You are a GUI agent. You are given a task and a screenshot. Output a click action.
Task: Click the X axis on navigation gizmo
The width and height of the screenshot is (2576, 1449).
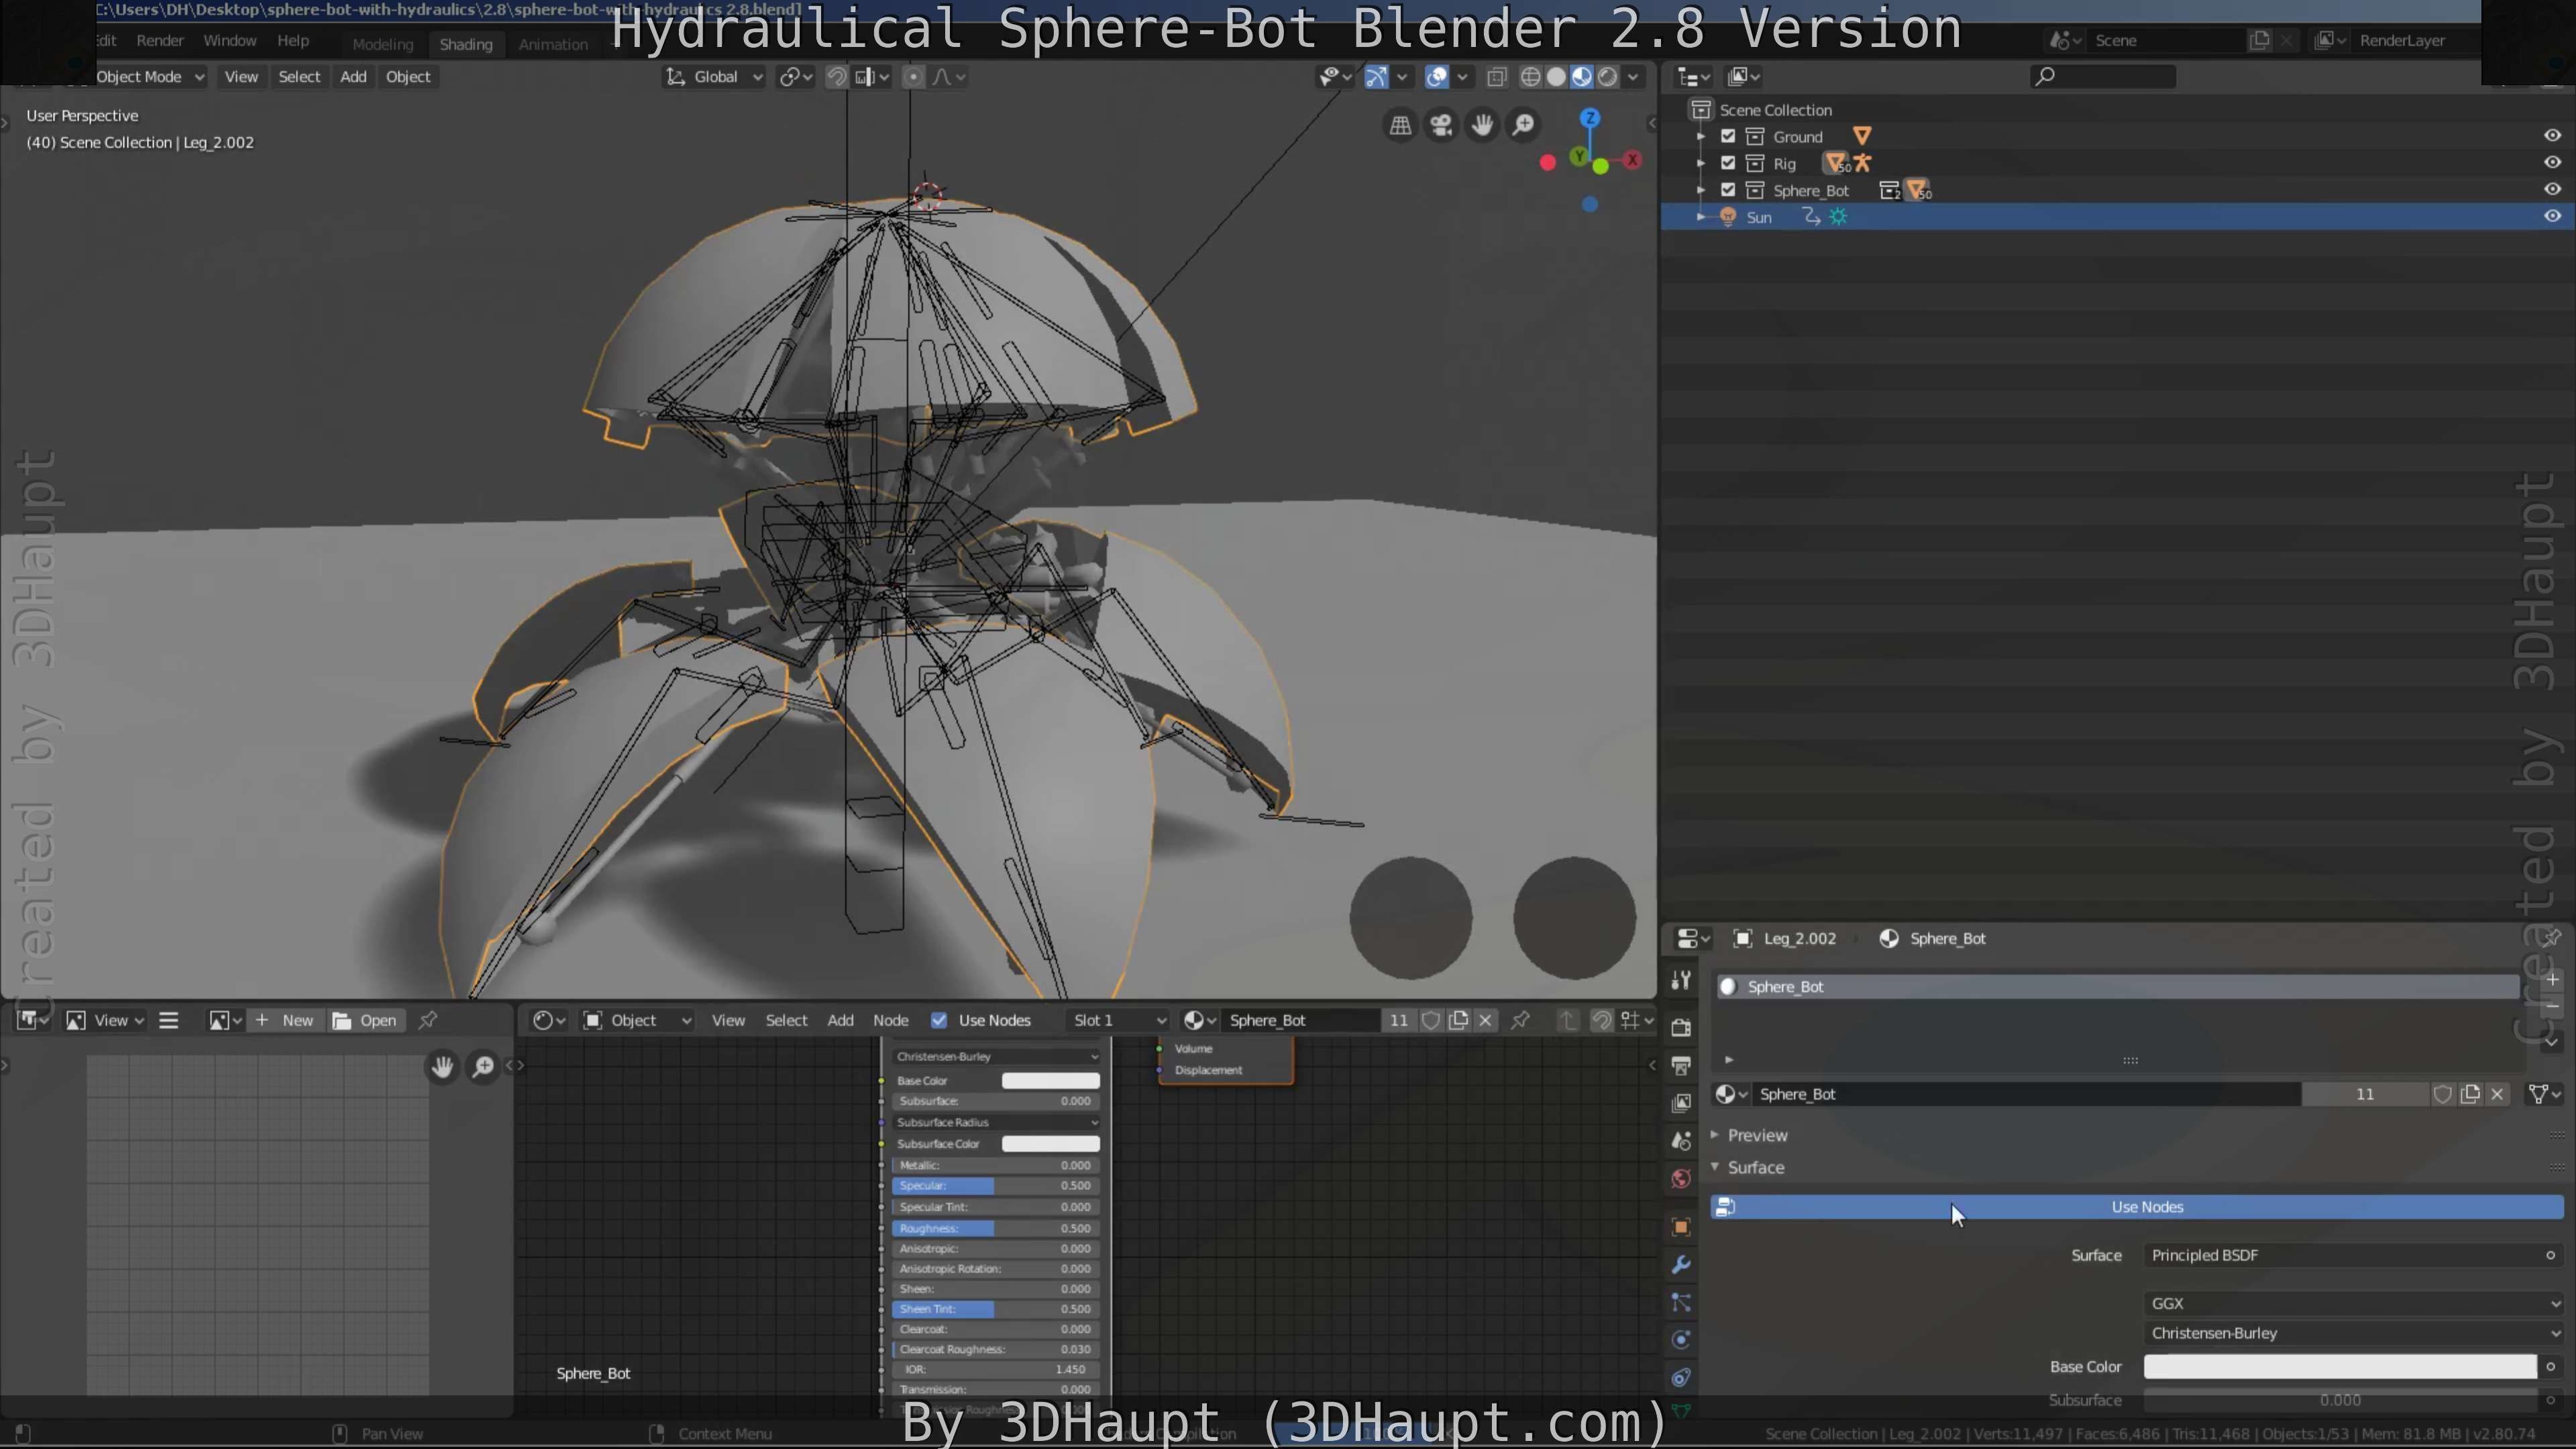point(1632,159)
